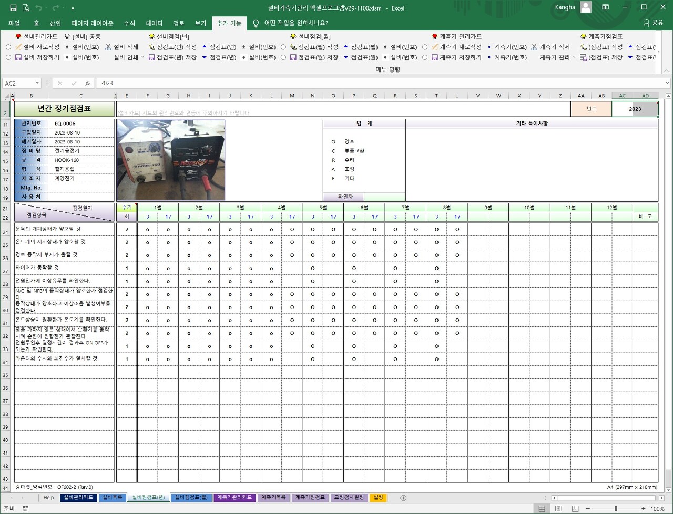
Task: Click the Page Layout view icon in the status bar
Action: (x=558, y=509)
